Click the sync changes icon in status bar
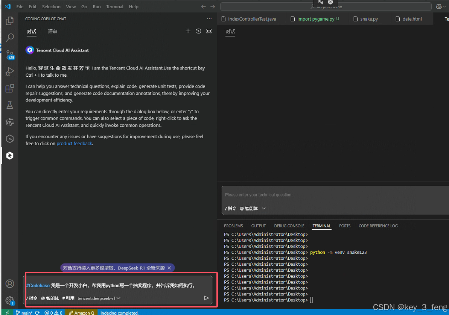The image size is (449, 315). [37, 313]
